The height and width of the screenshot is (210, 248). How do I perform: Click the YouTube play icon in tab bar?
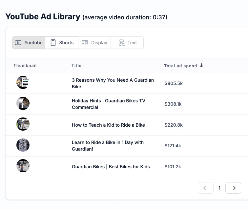(x=18, y=43)
